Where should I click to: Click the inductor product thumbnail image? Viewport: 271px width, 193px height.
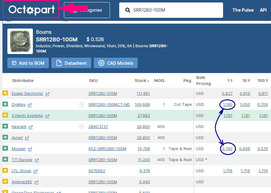coord(20,41)
